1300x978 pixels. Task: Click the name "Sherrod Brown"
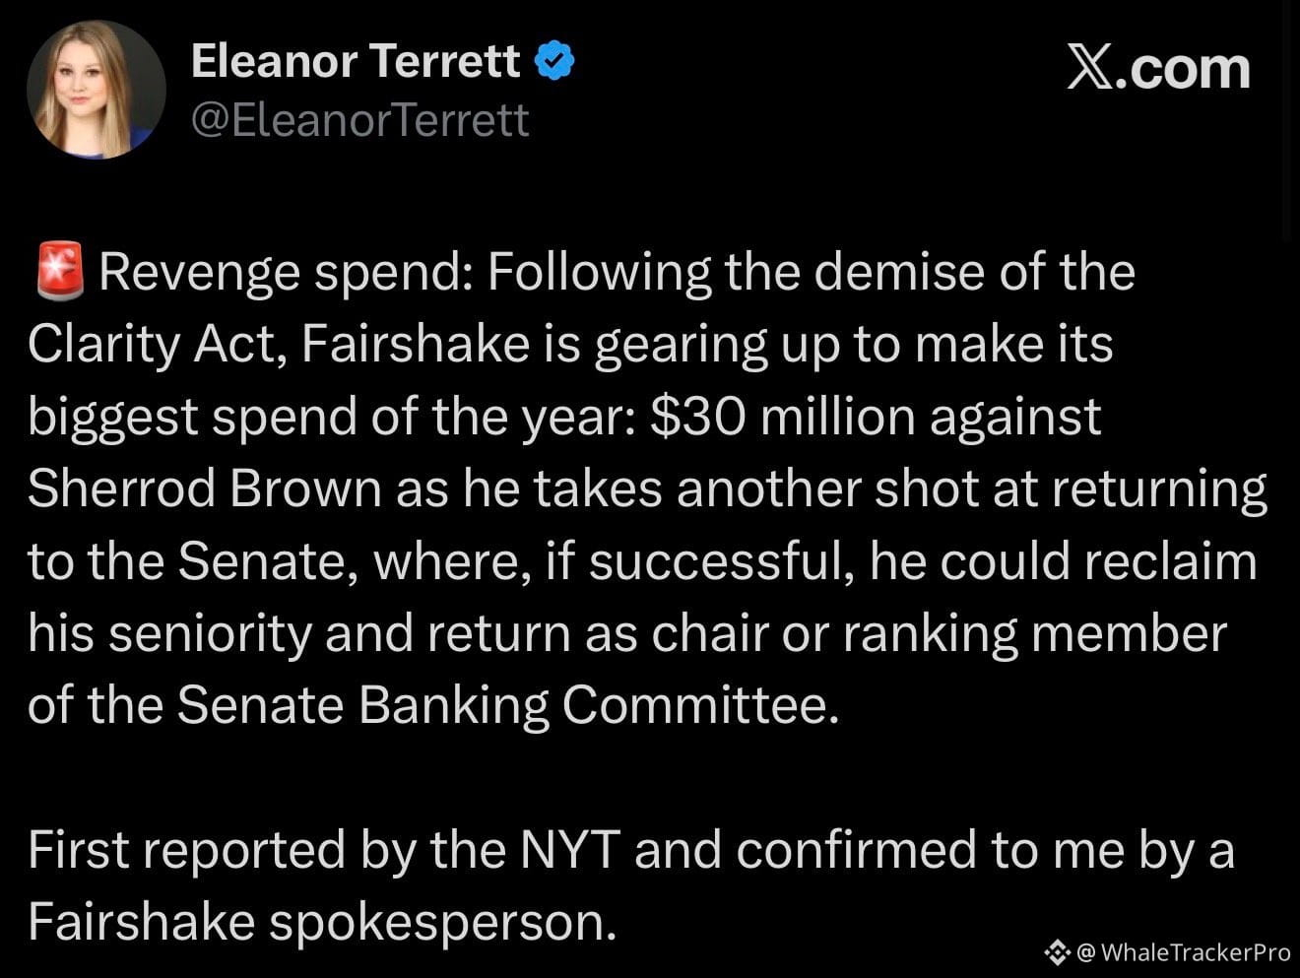(x=204, y=489)
